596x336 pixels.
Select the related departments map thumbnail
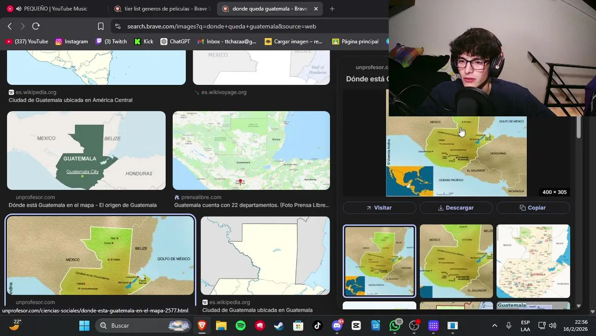(533, 261)
